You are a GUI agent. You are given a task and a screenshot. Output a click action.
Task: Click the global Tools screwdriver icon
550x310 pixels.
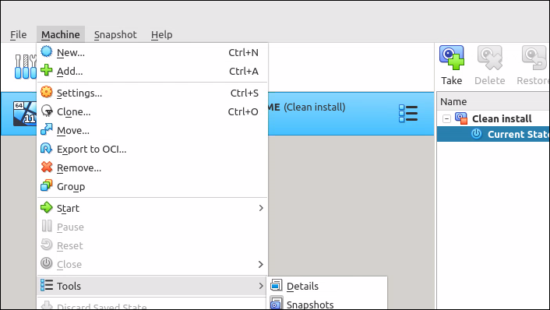[x=25, y=67]
